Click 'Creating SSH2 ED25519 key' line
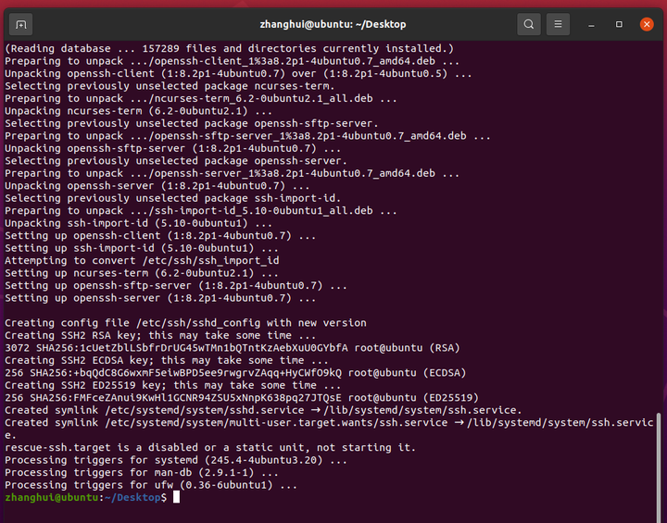The image size is (667, 523). pyautogui.click(x=172, y=385)
